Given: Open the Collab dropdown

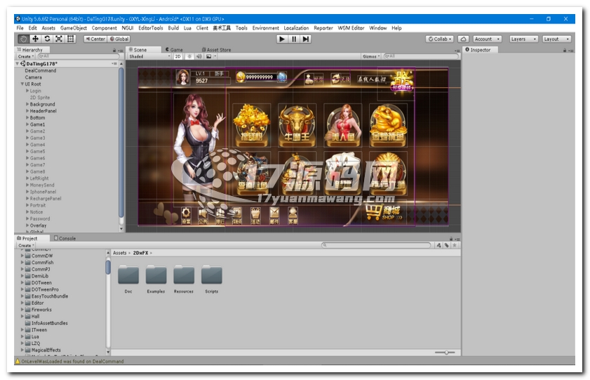Looking at the screenshot, I should pyautogui.click(x=439, y=39).
